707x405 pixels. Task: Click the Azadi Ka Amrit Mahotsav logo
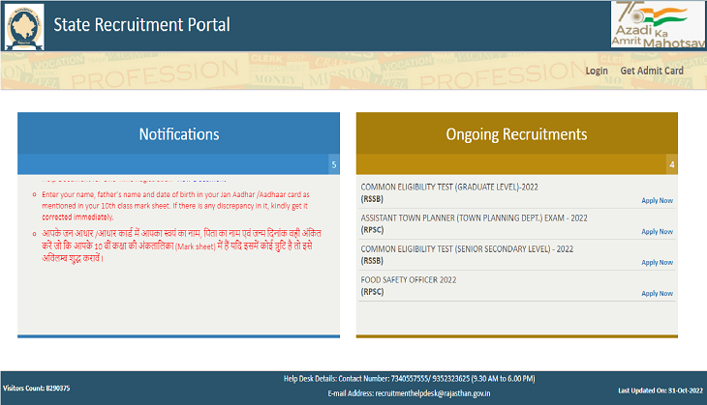coord(658,24)
